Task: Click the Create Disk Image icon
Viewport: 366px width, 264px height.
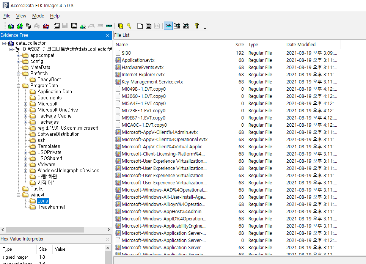Action: coord(57,26)
